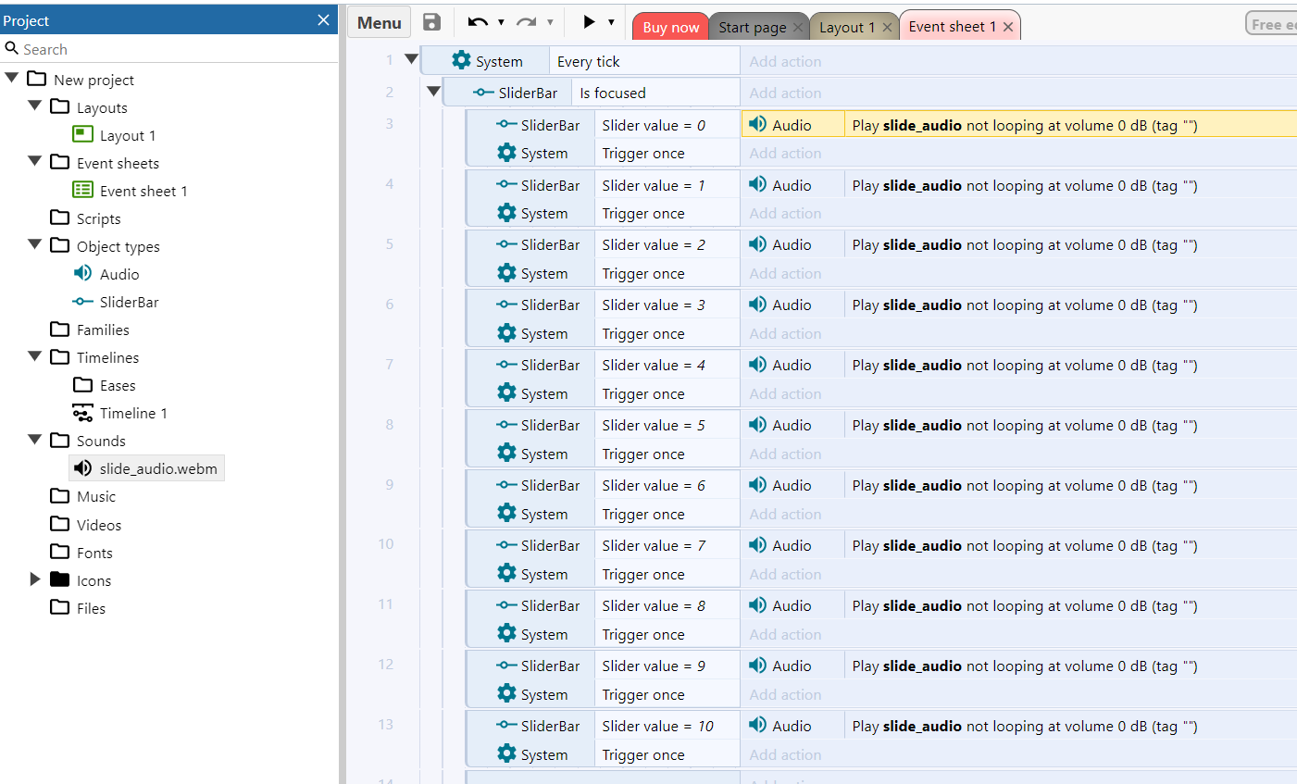Collapse the Layouts folder
Viewport: 1297px width, 784px height.
(x=35, y=106)
